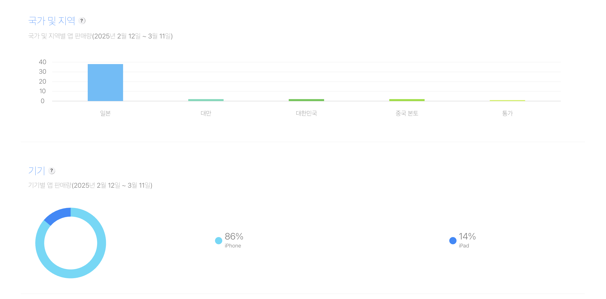The width and height of the screenshot is (606, 299).
Task: Click the 40 y-axis label
Action: (x=43, y=62)
